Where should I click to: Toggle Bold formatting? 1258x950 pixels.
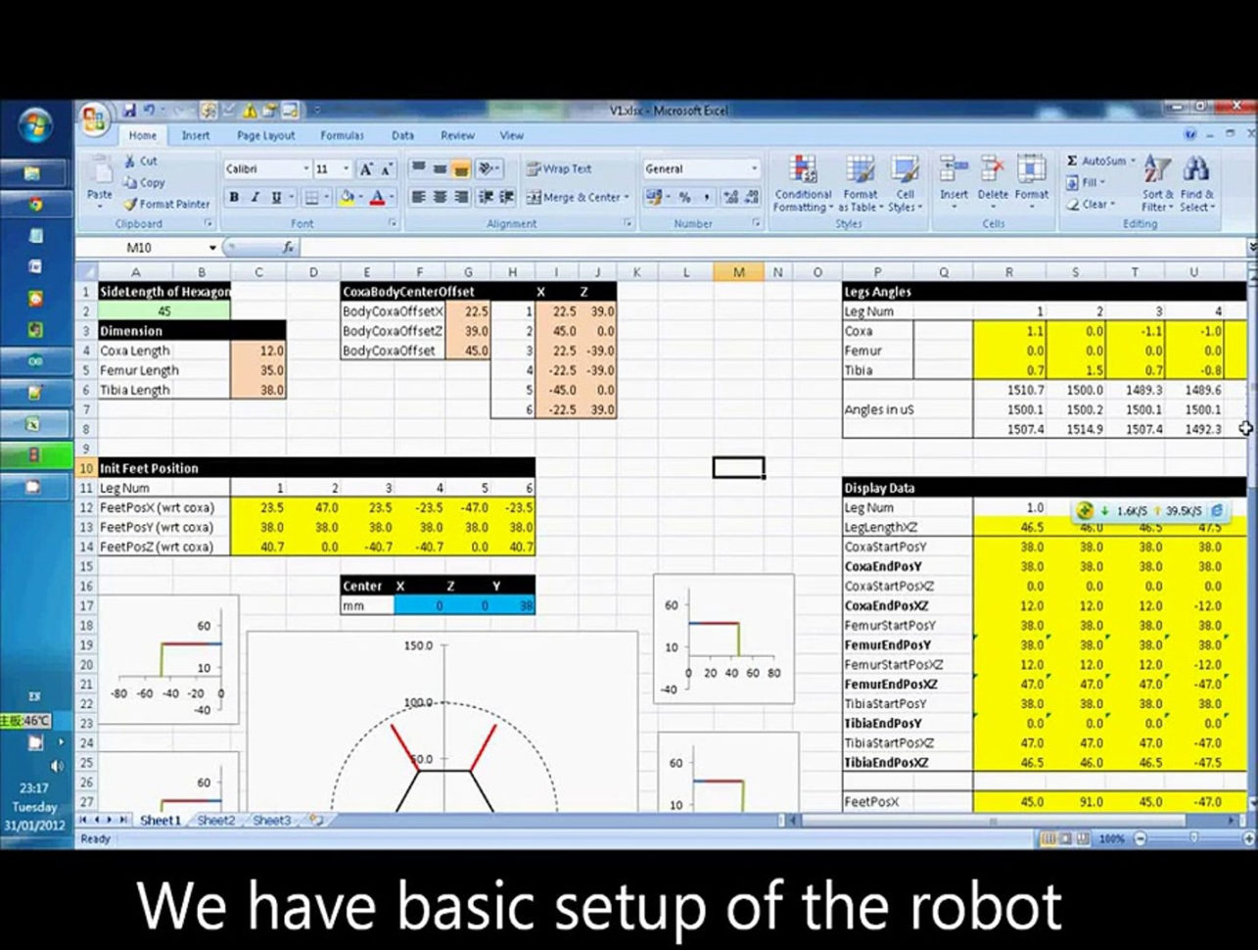click(233, 197)
